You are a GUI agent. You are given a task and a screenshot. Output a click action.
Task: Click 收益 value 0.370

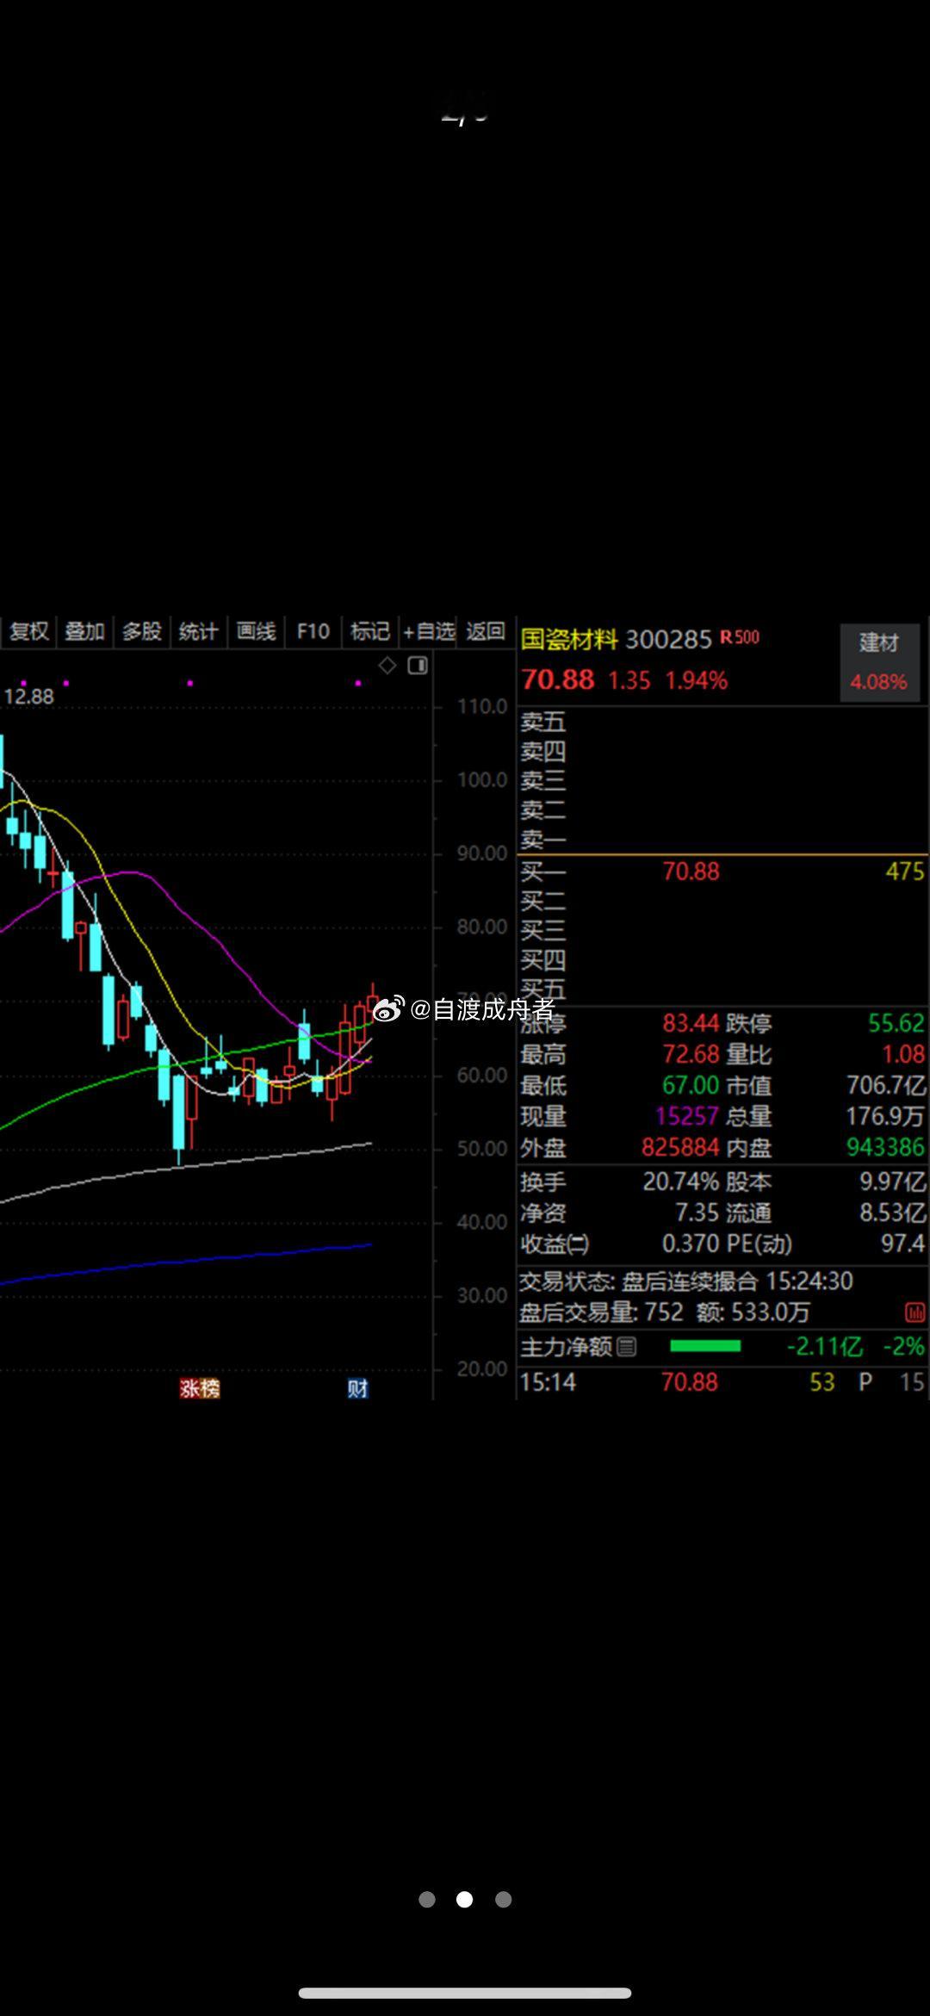691,1244
